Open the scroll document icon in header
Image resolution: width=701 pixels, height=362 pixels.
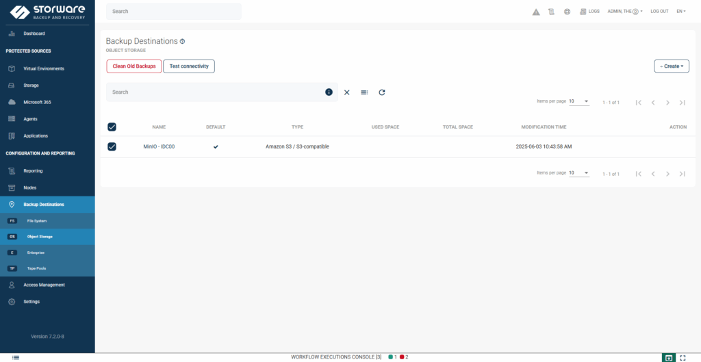click(x=551, y=12)
